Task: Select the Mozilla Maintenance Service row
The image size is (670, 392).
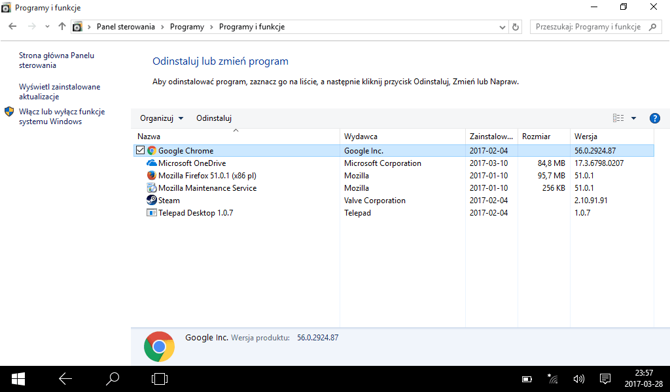Action: point(393,188)
